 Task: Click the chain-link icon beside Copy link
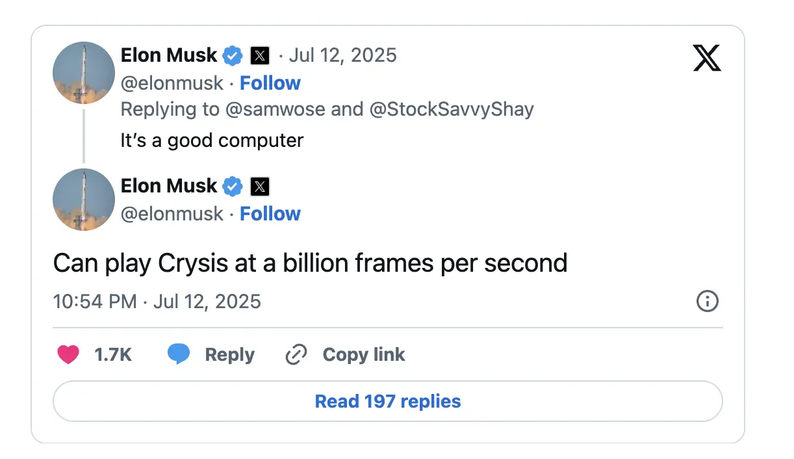pos(296,354)
